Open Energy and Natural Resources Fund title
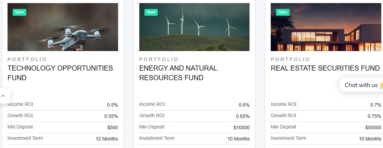383x148 pixels. pyautogui.click(x=178, y=73)
